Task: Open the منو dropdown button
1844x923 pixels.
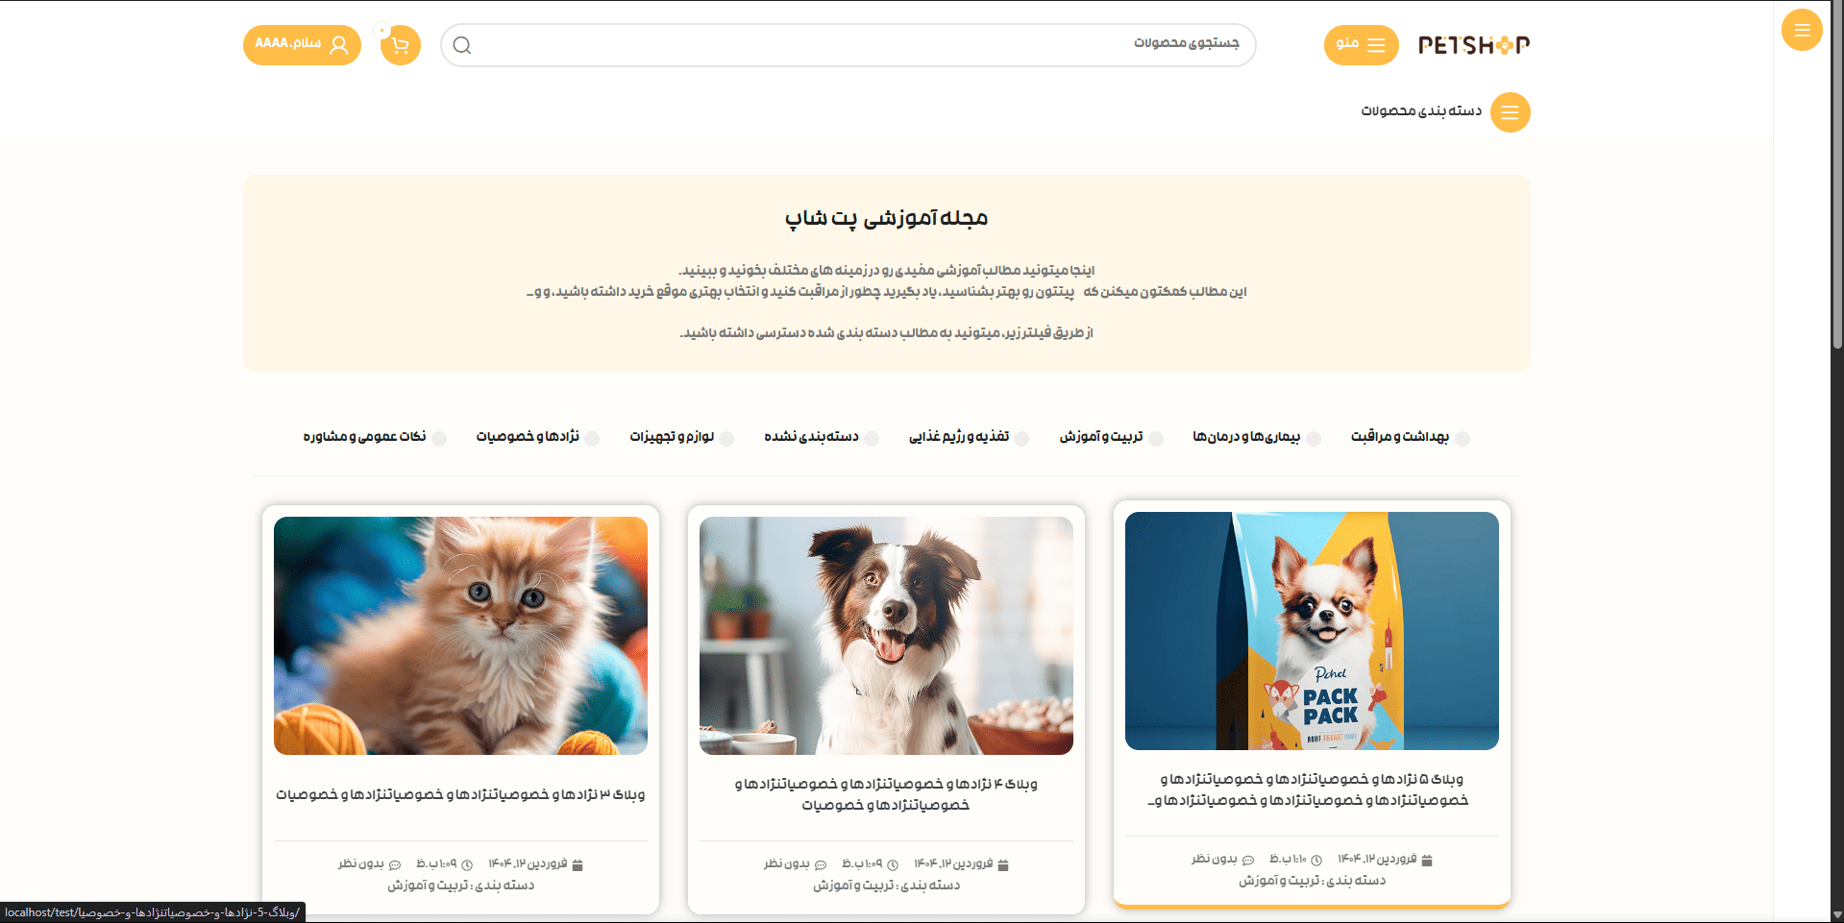Action: click(1362, 45)
